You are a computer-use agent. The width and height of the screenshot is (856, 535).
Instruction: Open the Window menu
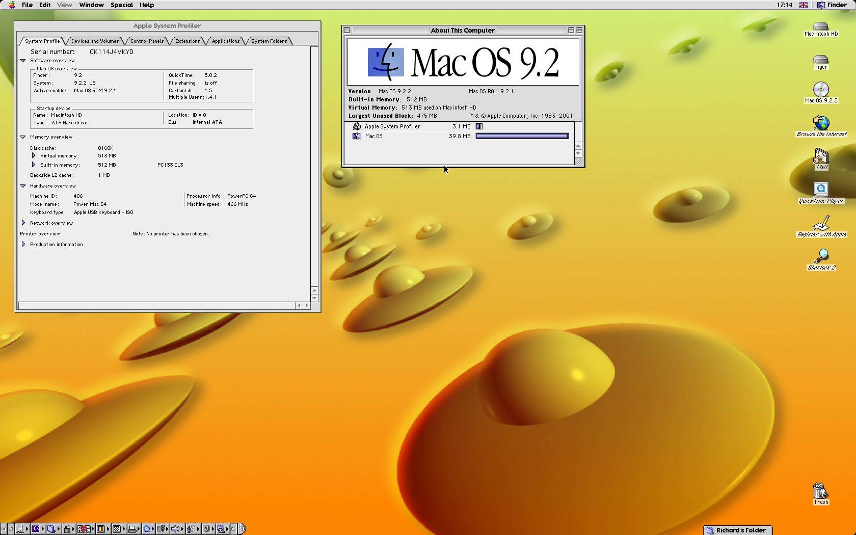click(x=91, y=5)
